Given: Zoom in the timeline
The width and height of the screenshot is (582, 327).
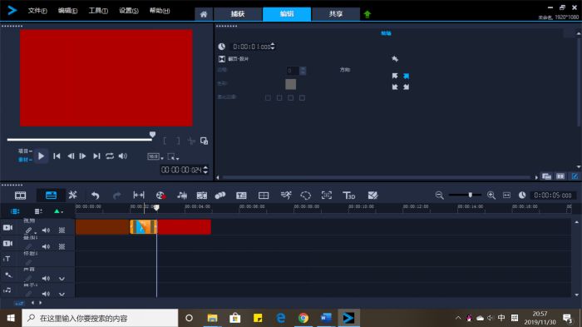Looking at the screenshot, I should (491, 195).
